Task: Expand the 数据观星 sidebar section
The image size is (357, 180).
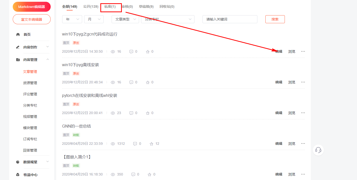Action: 48,162
